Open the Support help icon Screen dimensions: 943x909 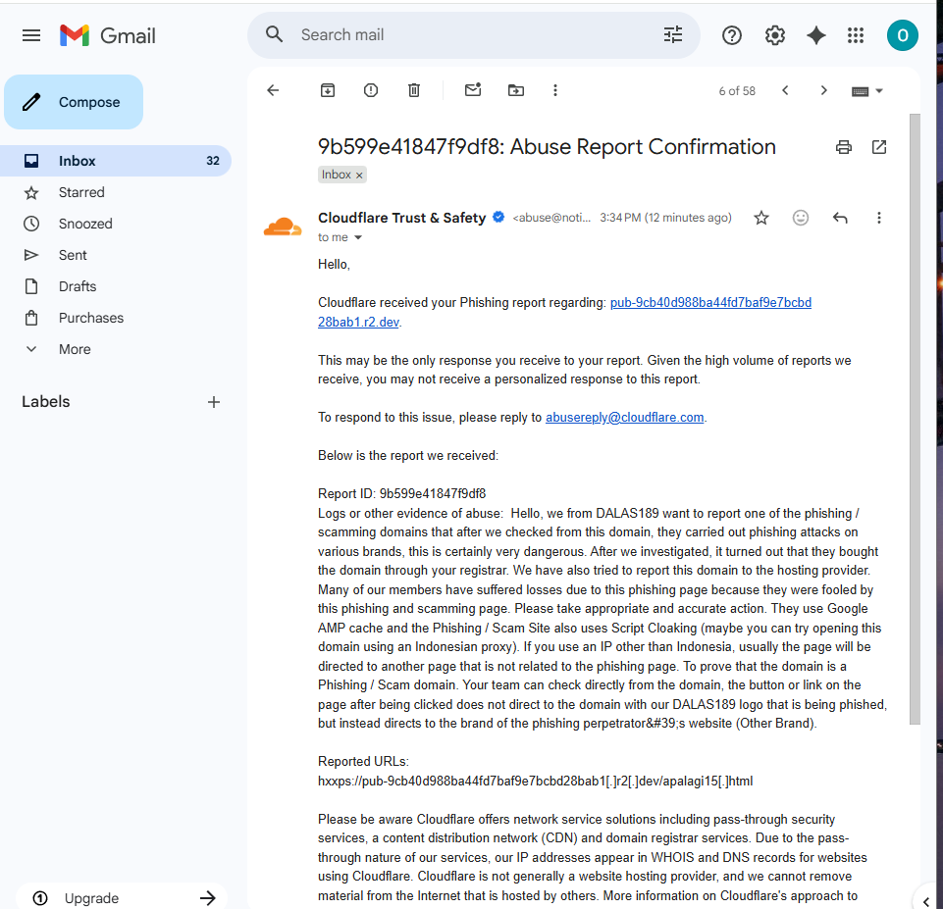732,35
